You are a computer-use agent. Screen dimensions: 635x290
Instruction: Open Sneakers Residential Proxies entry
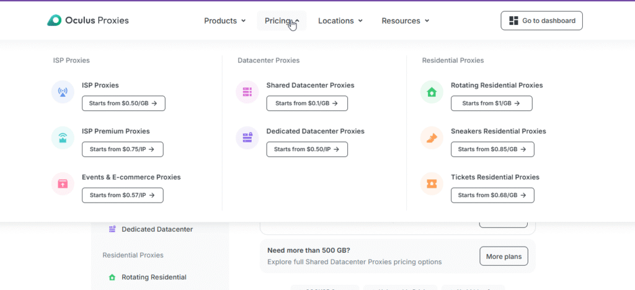[499, 131]
